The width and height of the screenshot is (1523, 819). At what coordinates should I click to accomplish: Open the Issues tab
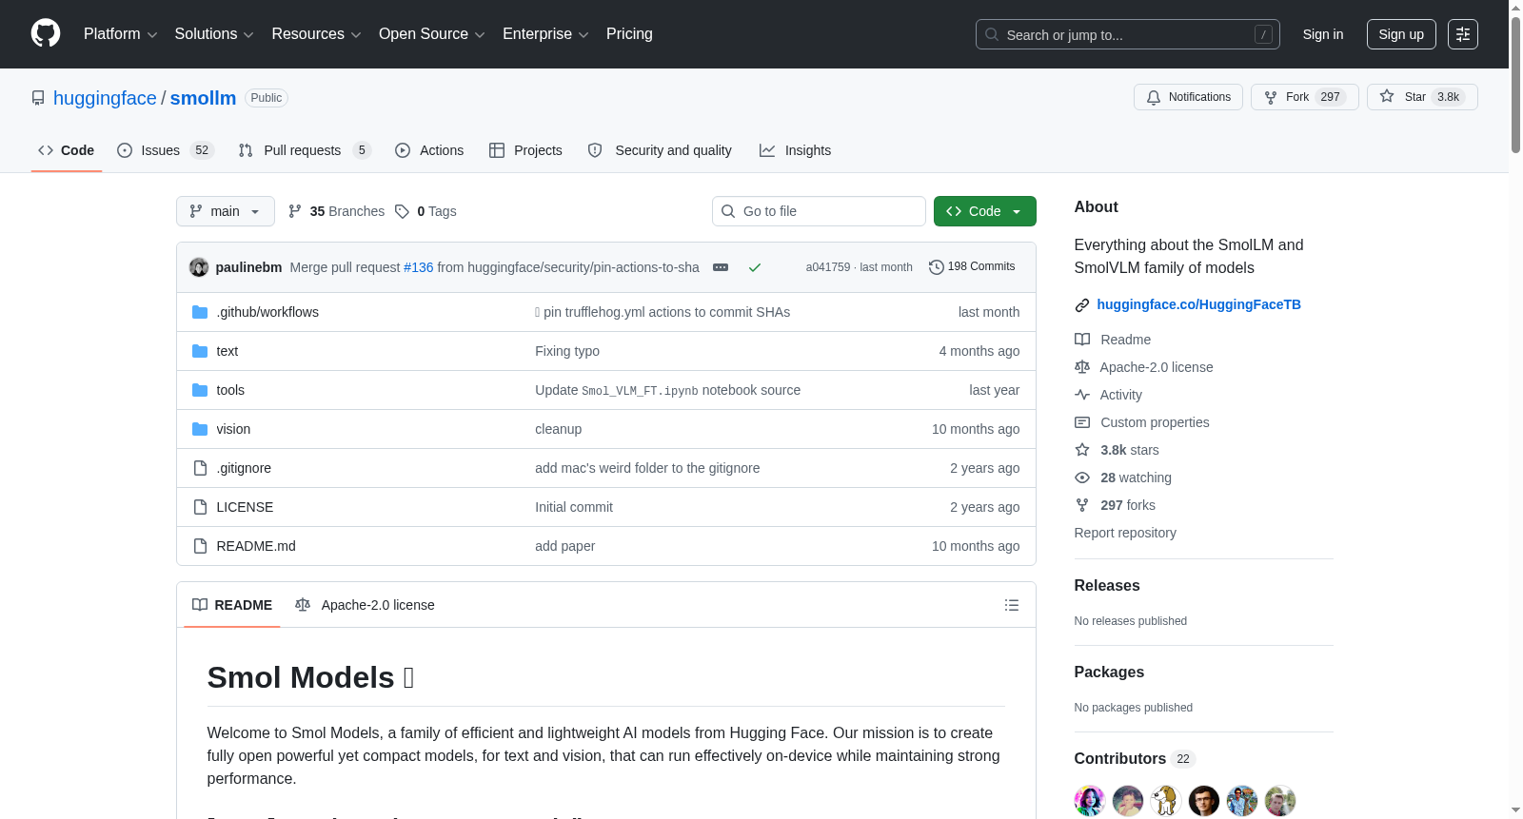pyautogui.click(x=166, y=150)
